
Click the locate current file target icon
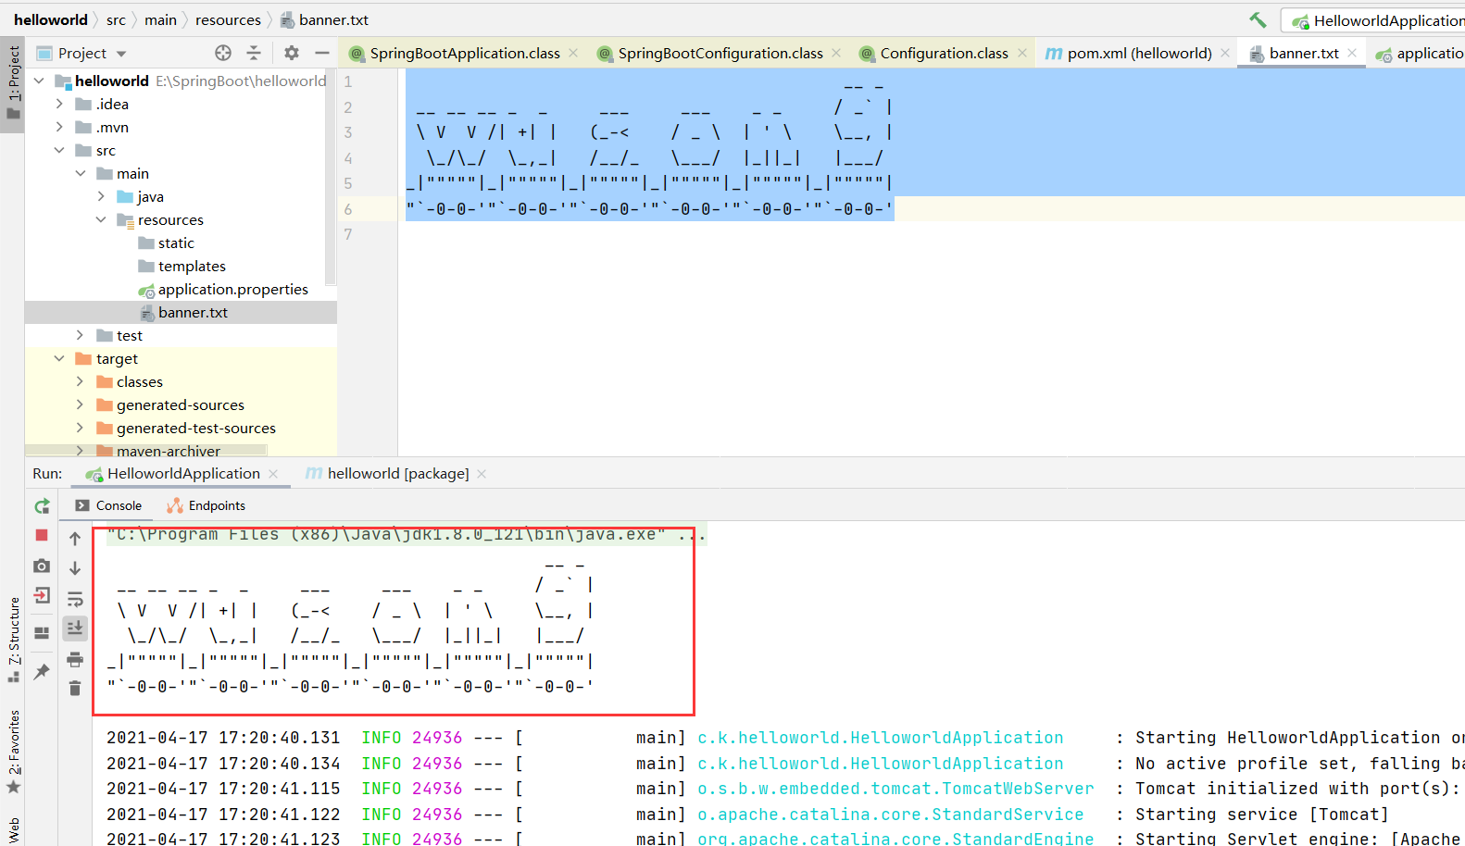tap(223, 53)
